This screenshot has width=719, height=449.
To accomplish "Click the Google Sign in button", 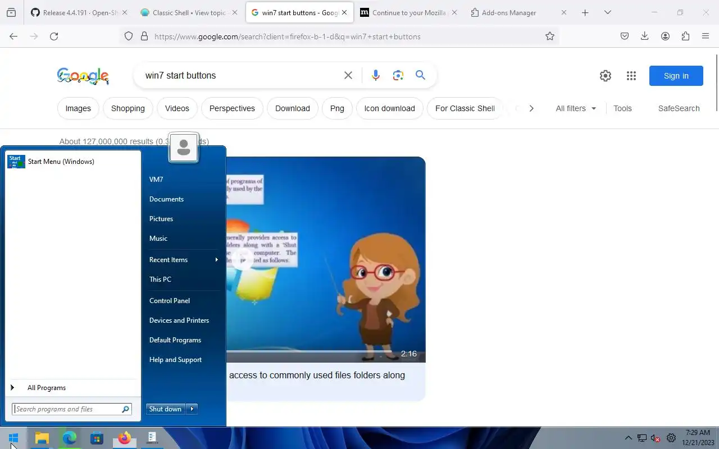I will 676,76.
